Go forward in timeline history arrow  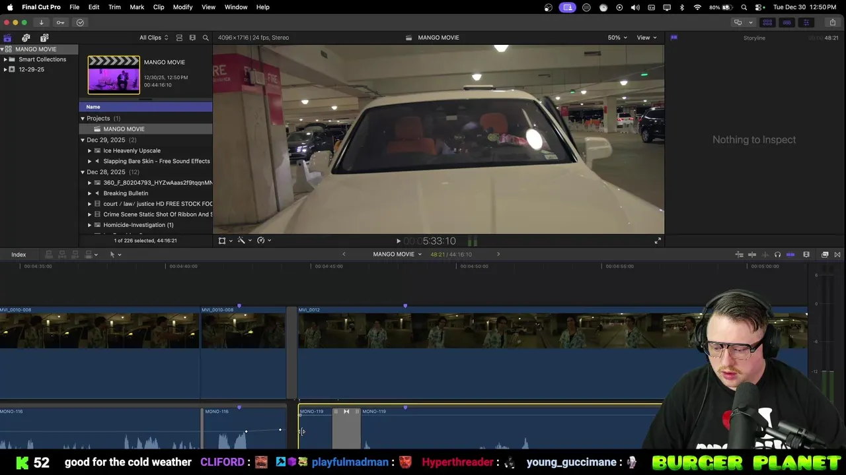(x=498, y=255)
